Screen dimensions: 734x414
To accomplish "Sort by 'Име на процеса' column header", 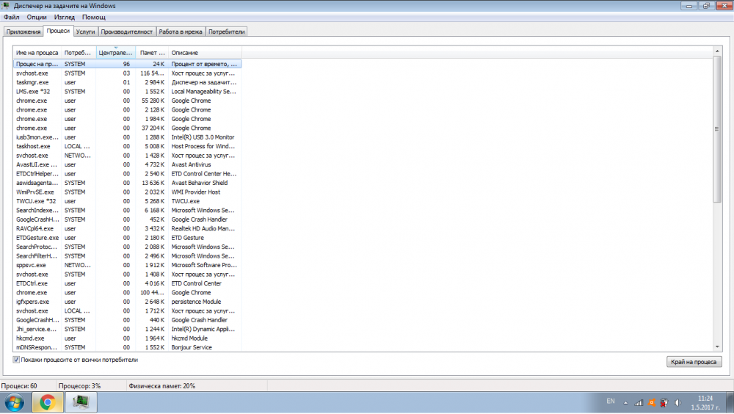I will (37, 53).
